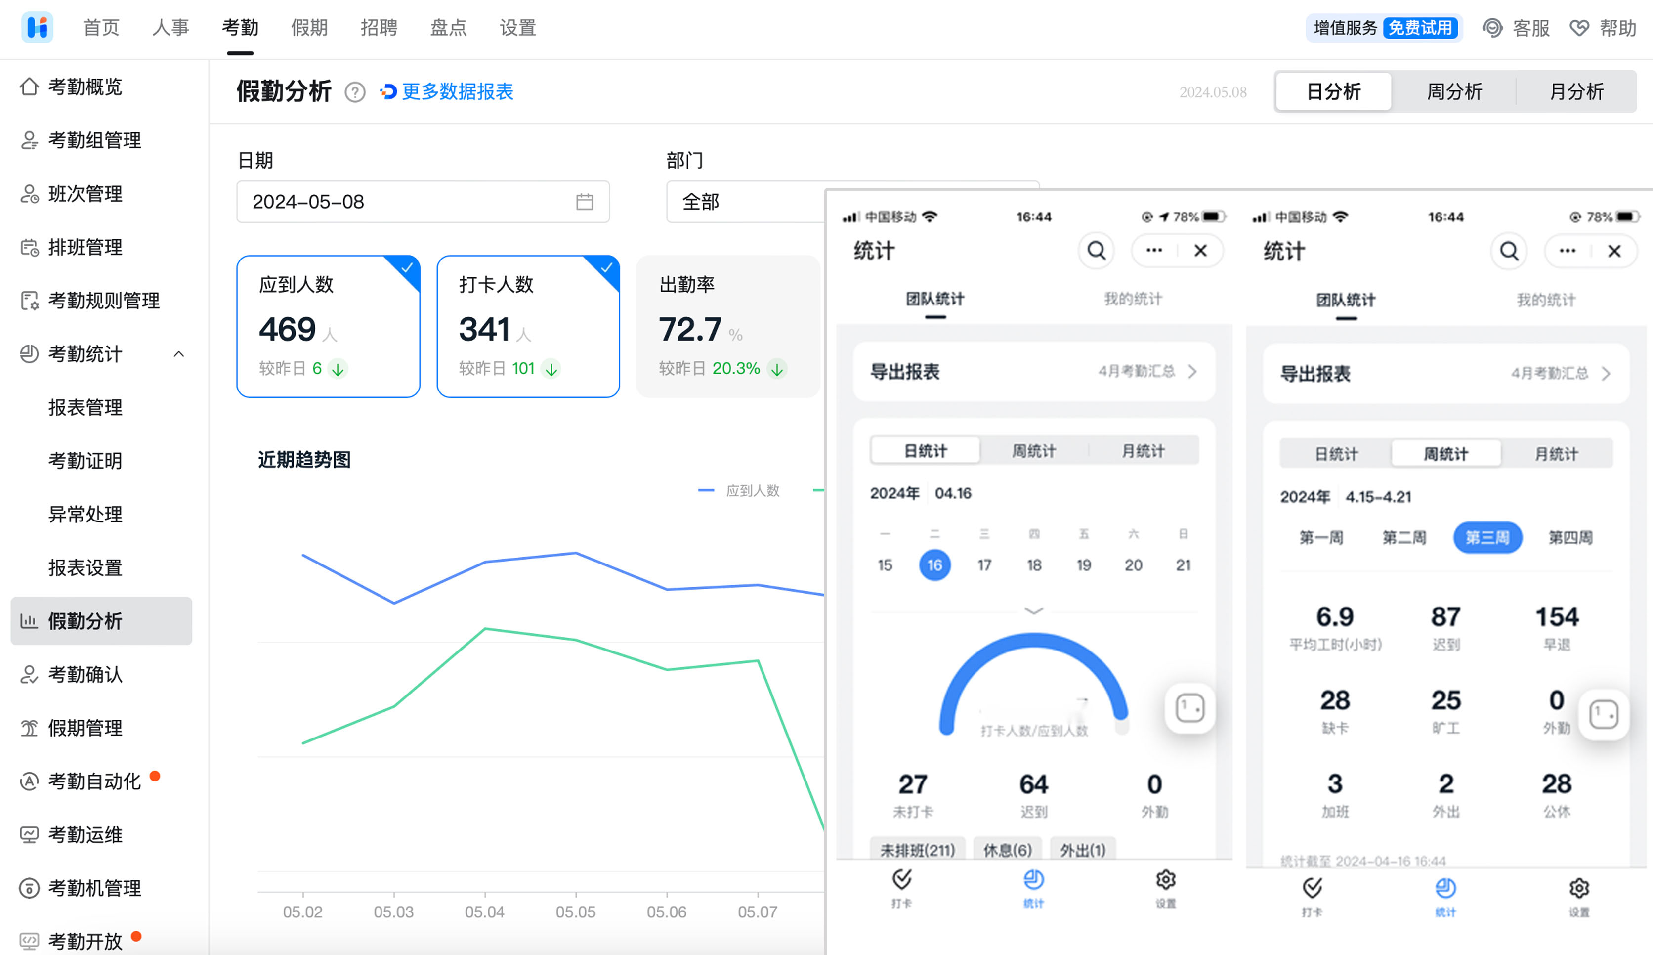
Task: Click more (…) icon in left phone screen
Action: [1154, 250]
